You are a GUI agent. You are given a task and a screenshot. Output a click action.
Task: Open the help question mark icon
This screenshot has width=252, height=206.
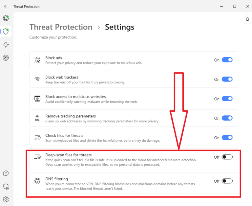pyautogui.click(x=6, y=173)
